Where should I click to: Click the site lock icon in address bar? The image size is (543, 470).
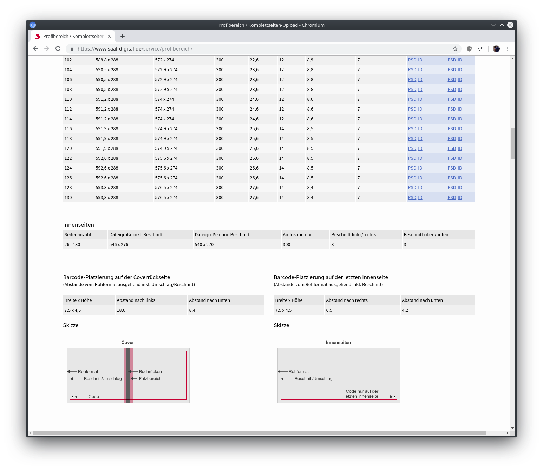point(72,49)
